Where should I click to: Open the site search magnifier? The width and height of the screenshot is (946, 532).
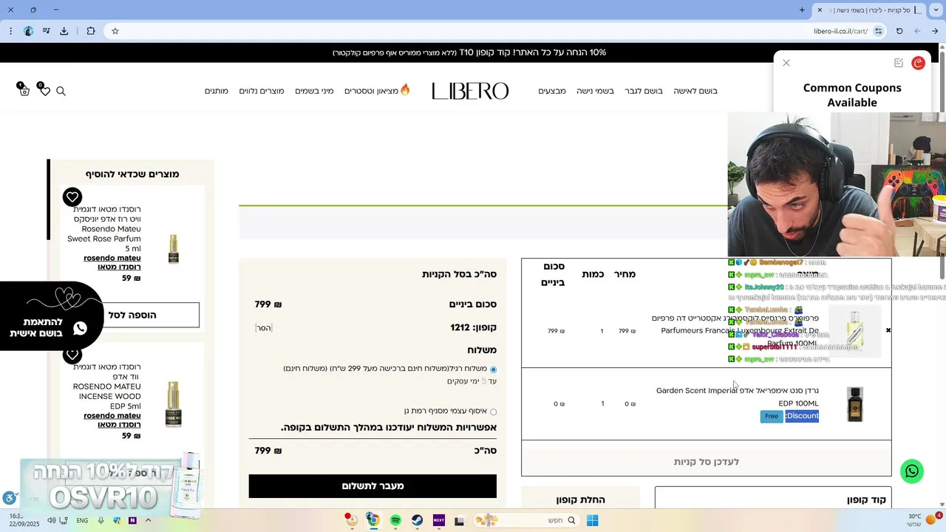coord(61,91)
